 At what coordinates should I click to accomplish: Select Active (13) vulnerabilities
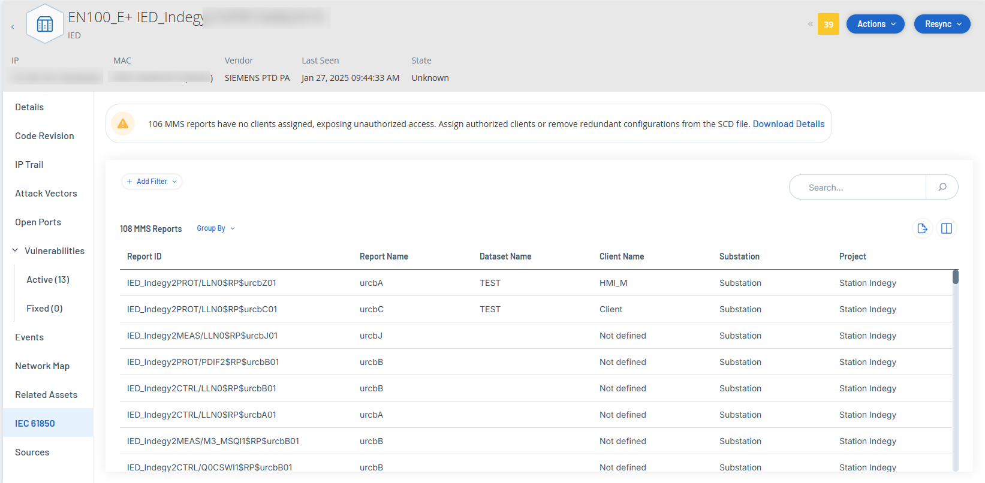48,280
